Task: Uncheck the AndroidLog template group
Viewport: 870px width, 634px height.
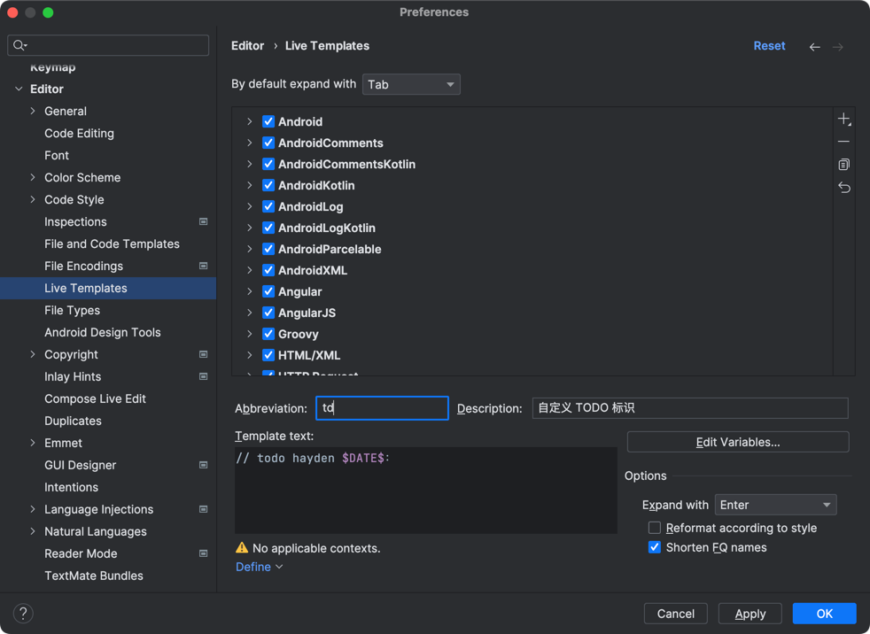Action: point(268,206)
